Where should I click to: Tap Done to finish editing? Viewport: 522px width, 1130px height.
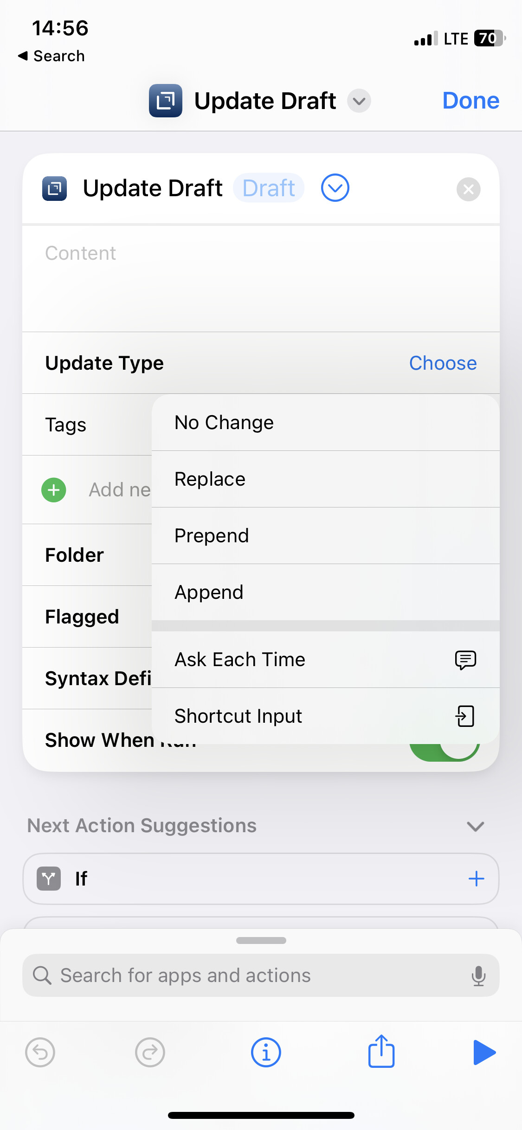click(470, 101)
